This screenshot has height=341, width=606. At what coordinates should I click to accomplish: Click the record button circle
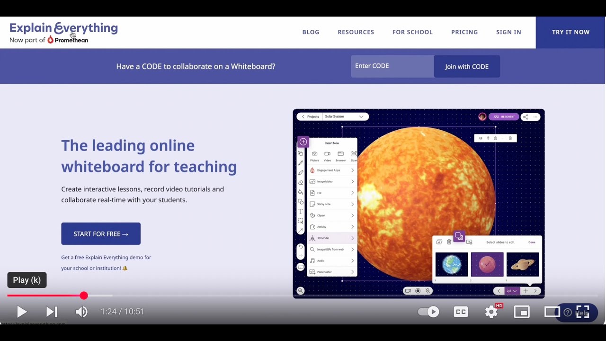coord(418,291)
